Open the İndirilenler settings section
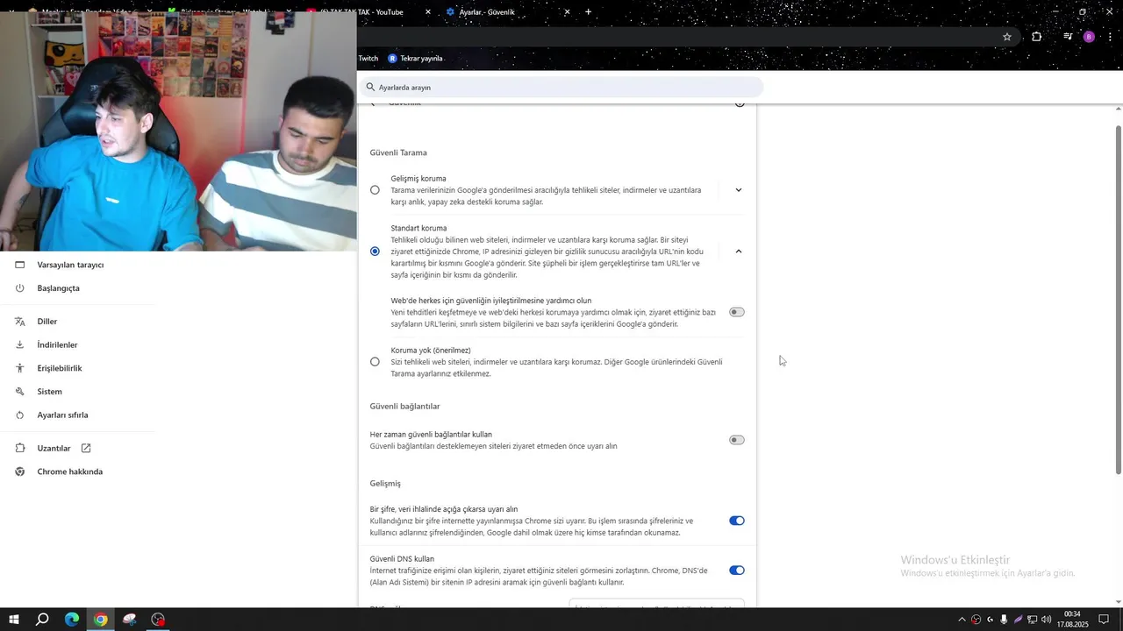The width and height of the screenshot is (1123, 631). pos(57,345)
